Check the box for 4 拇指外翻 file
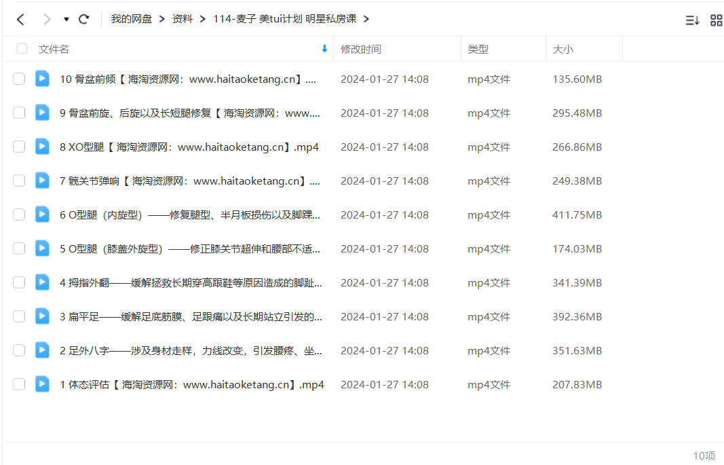Screen dimensions: 724x465 coord(19,282)
